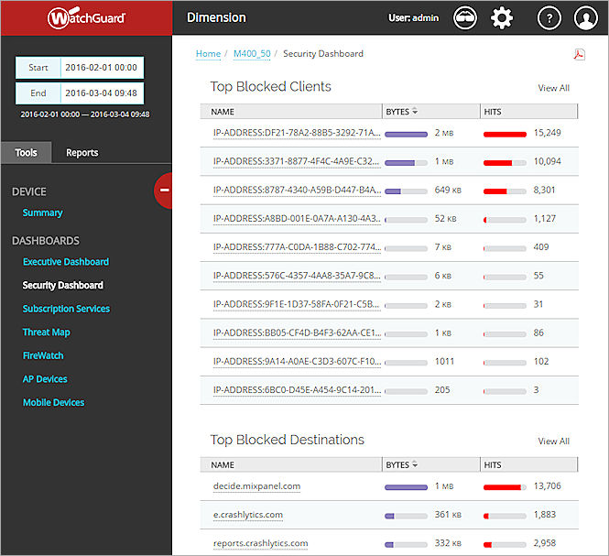Screen dimensions: 609x556
Task: Open the help question mark icon
Action: click(x=548, y=17)
